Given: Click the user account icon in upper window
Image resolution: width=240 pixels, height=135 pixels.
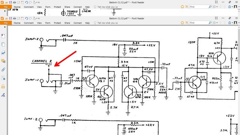Looking at the screenshot, I should (235, 7).
